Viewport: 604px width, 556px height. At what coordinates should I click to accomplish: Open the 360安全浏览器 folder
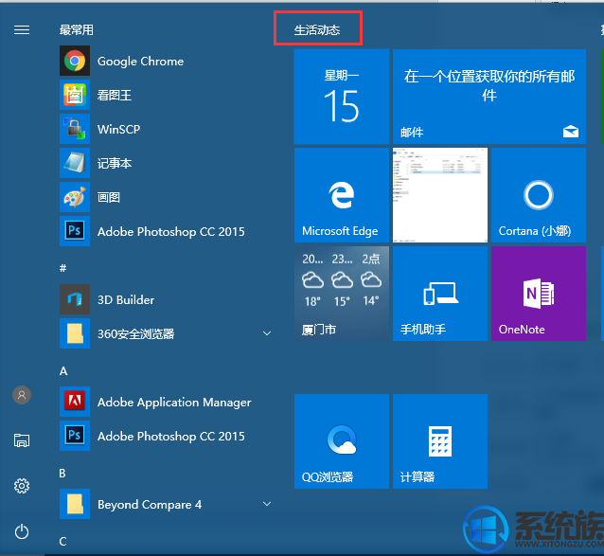pyautogui.click(x=167, y=333)
